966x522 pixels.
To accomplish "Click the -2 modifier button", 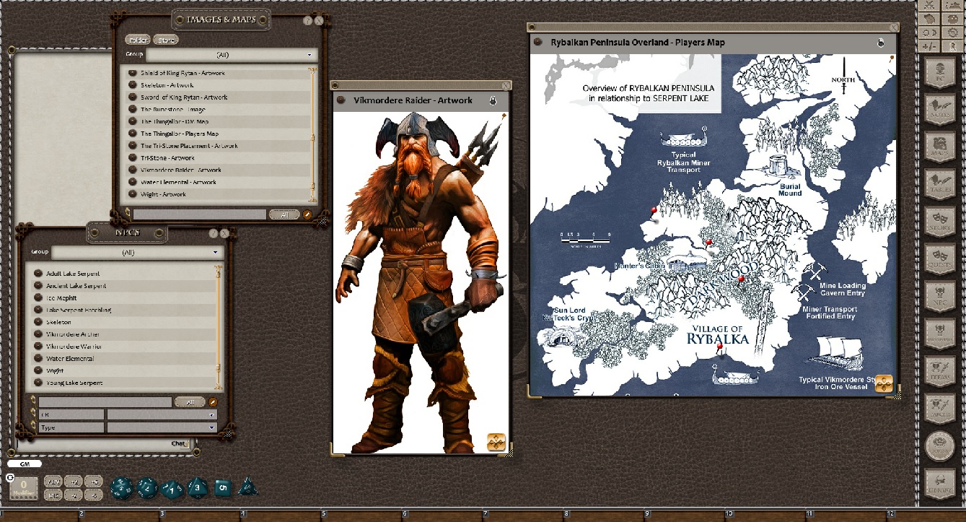I will (73, 496).
